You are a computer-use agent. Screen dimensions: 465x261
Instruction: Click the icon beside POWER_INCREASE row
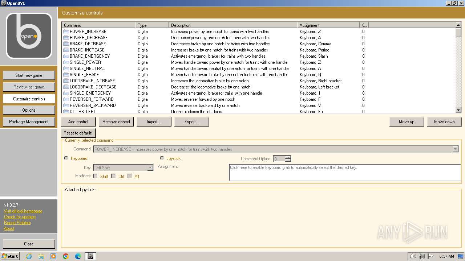(x=66, y=32)
